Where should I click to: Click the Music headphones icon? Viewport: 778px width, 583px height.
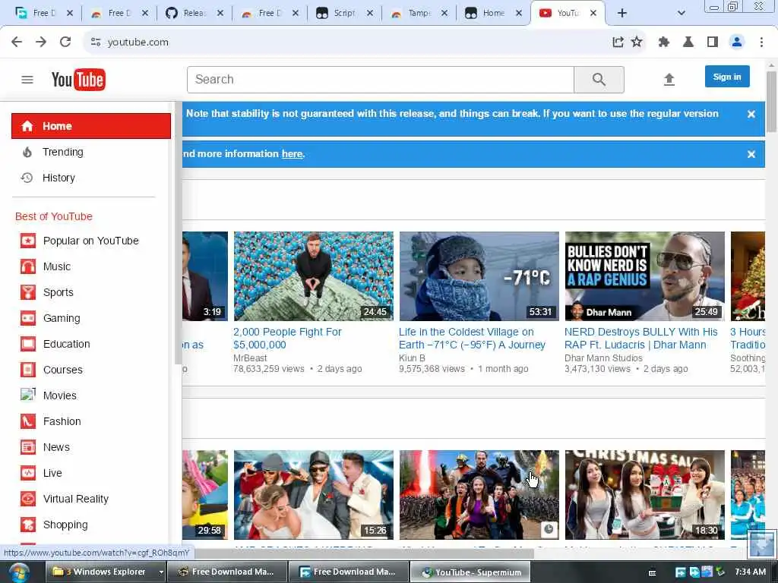tap(28, 266)
